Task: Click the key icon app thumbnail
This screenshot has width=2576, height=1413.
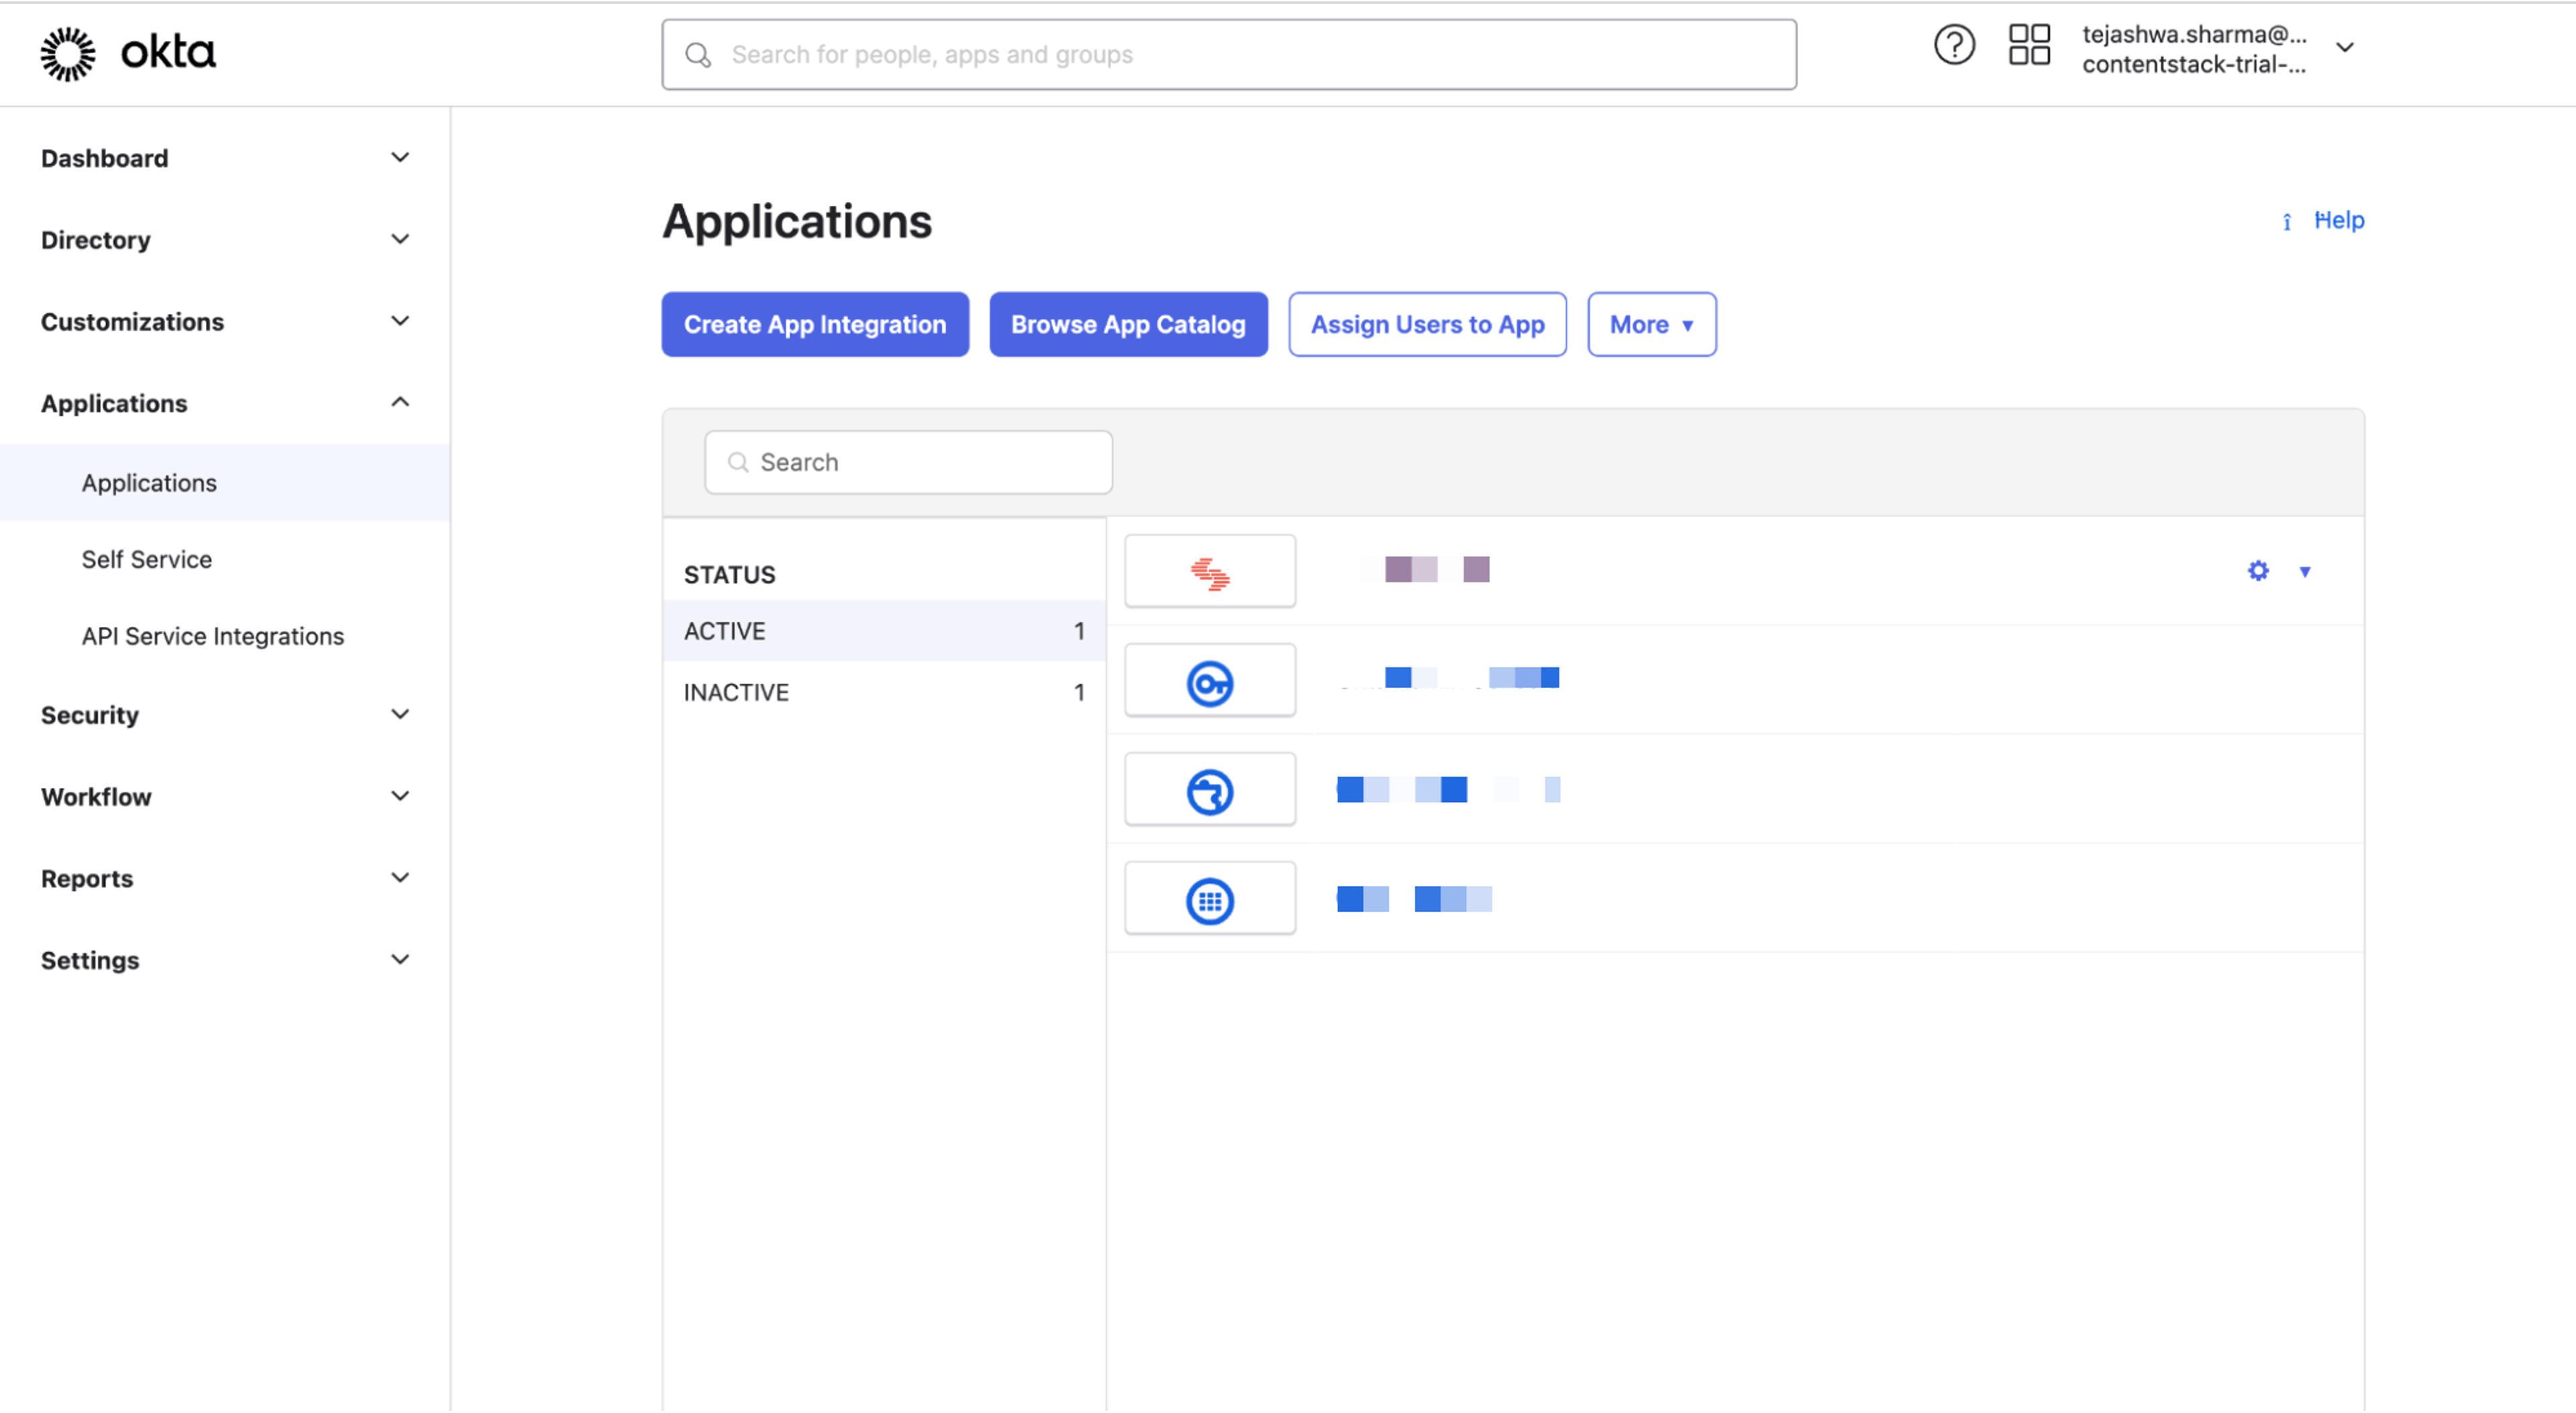Action: (1209, 681)
